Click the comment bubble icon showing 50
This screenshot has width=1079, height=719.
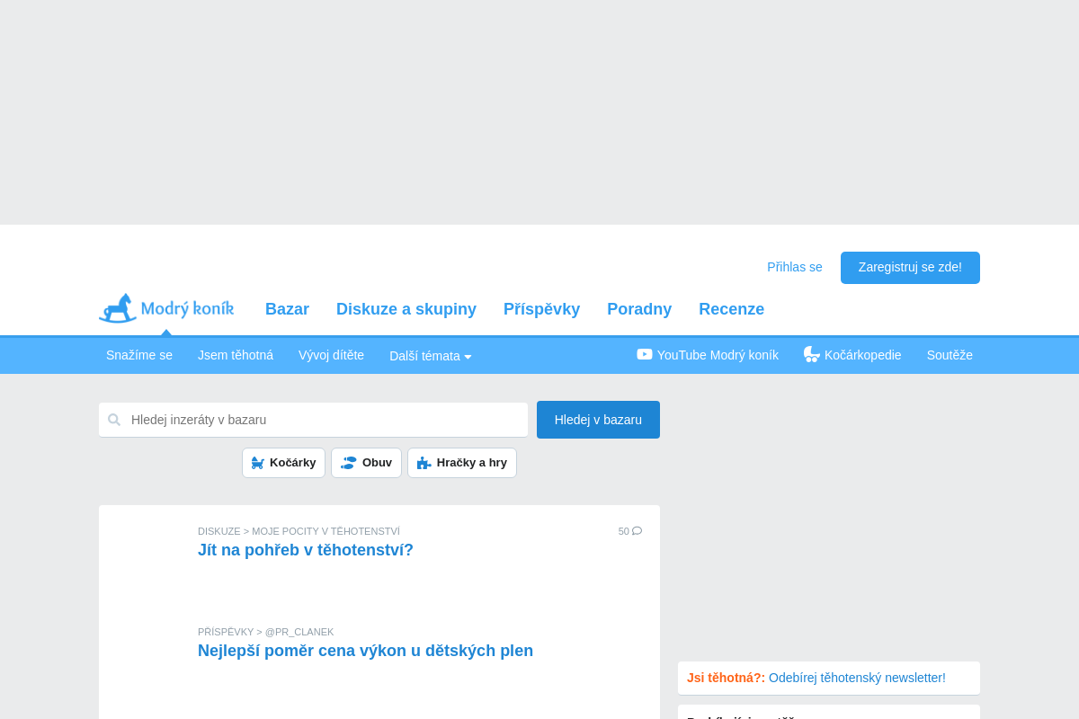[x=637, y=531]
